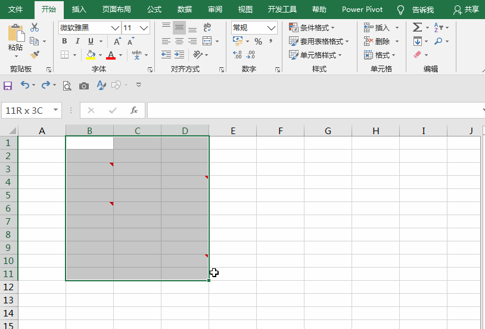Click Merge and Center icon
The width and height of the screenshot is (485, 329).
click(207, 41)
